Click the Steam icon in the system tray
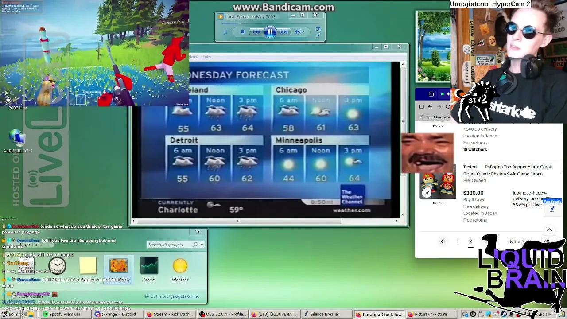The image size is (567, 319). click(504, 315)
